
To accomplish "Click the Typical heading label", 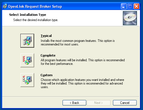I will click(46, 36).
